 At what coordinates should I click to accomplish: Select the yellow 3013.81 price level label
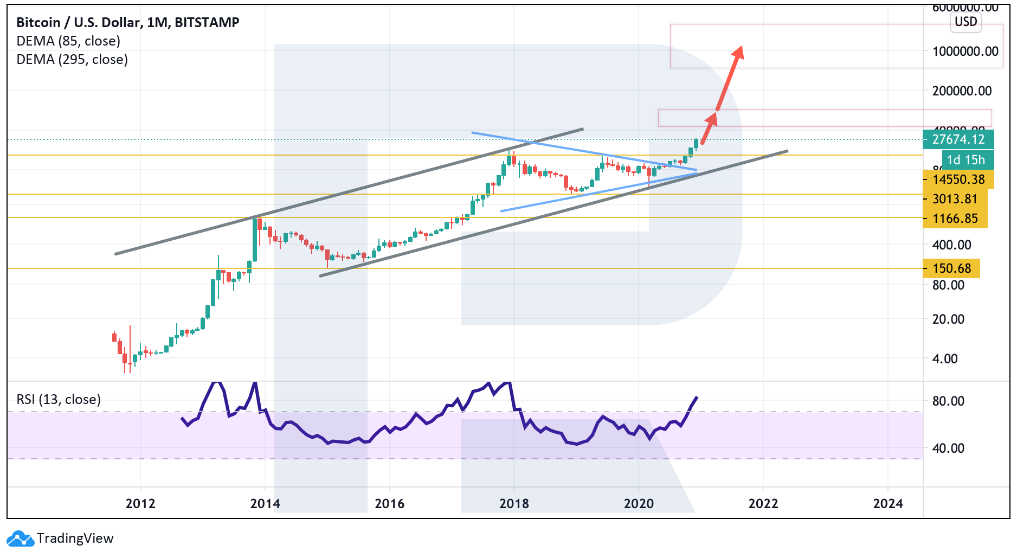(x=955, y=199)
